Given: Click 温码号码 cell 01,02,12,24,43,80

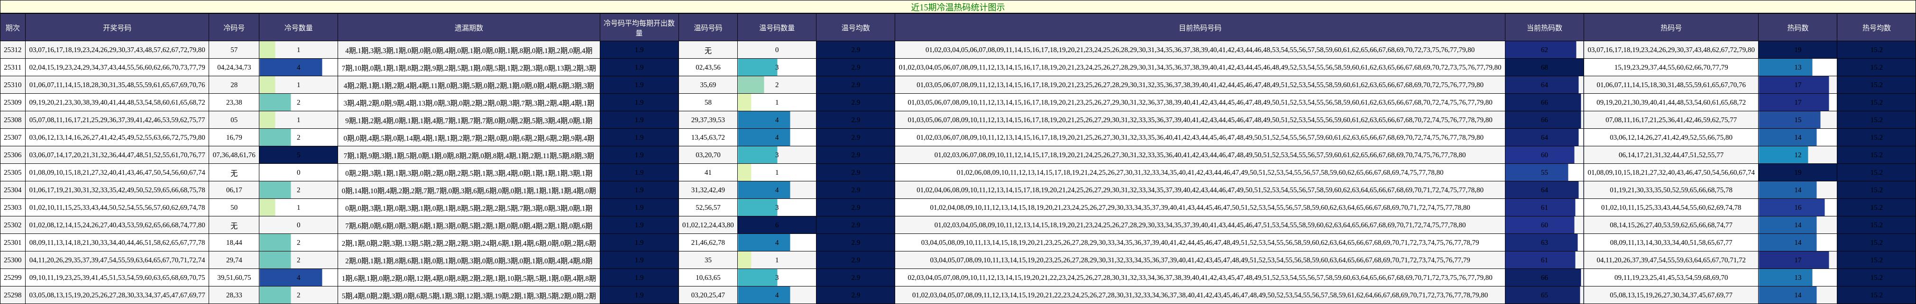Looking at the screenshot, I should (x=708, y=224).
